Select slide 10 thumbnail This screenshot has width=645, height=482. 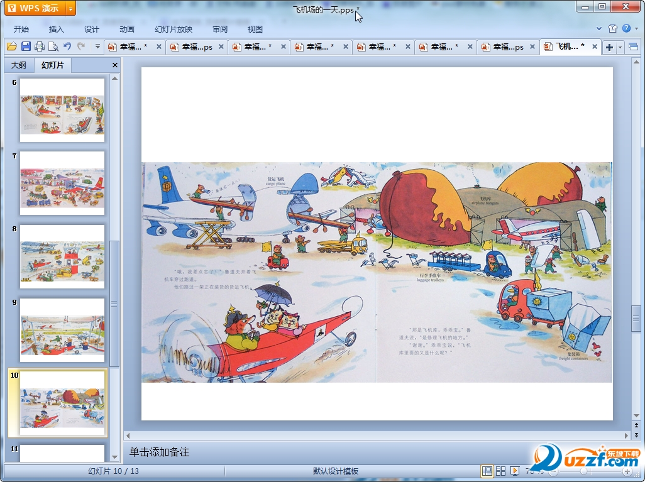[x=62, y=403]
